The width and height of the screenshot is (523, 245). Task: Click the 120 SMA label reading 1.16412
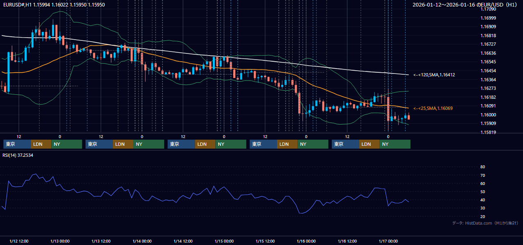click(x=434, y=75)
